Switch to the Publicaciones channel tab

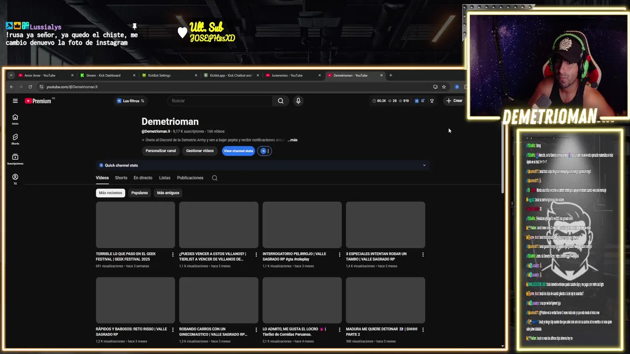click(x=190, y=178)
